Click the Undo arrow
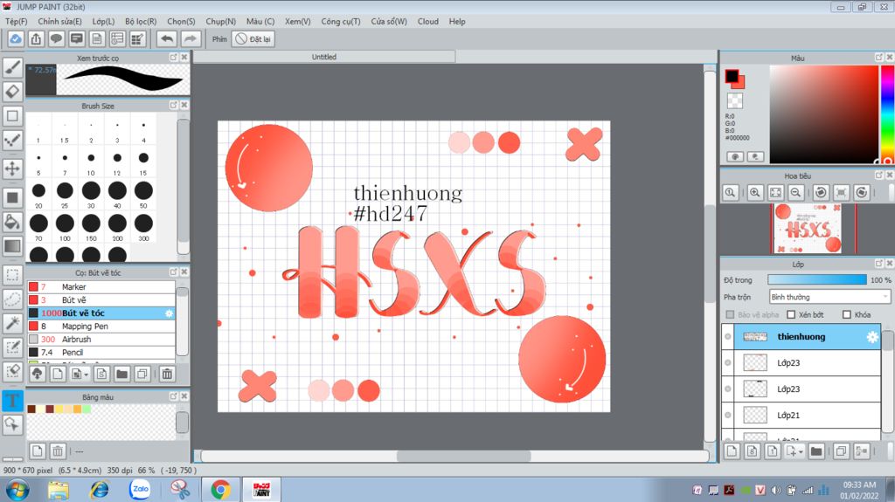This screenshot has height=502, width=895. point(167,38)
